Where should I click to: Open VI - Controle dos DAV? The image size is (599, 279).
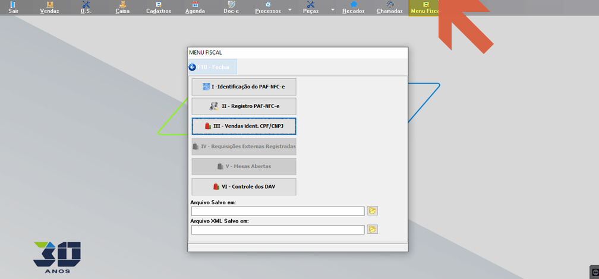click(244, 186)
